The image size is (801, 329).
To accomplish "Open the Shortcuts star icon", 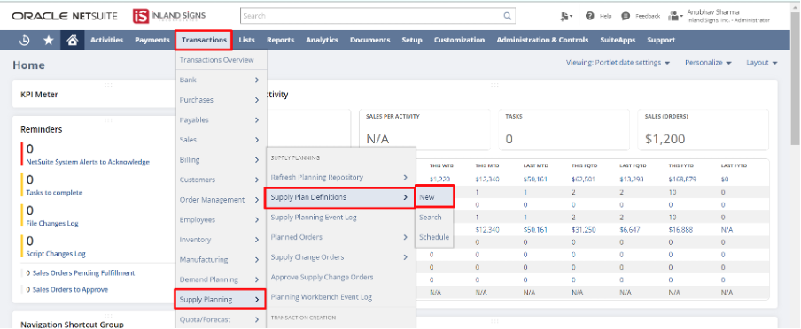I will (x=49, y=41).
